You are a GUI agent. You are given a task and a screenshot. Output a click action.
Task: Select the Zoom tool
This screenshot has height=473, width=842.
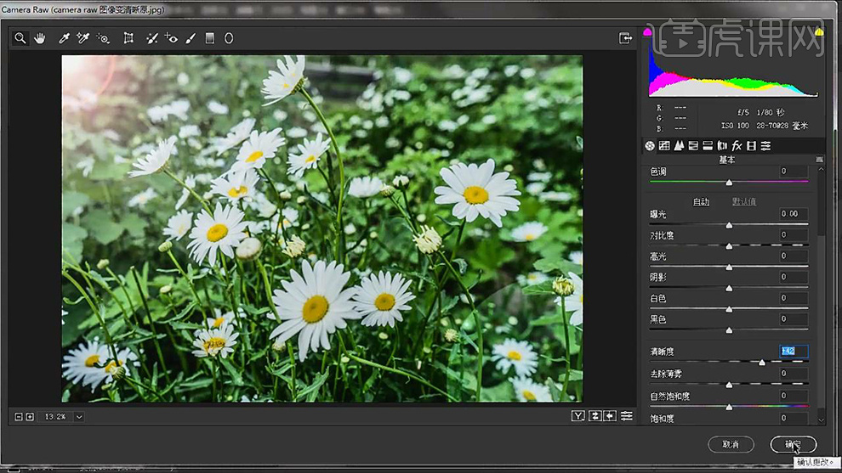pyautogui.click(x=20, y=38)
